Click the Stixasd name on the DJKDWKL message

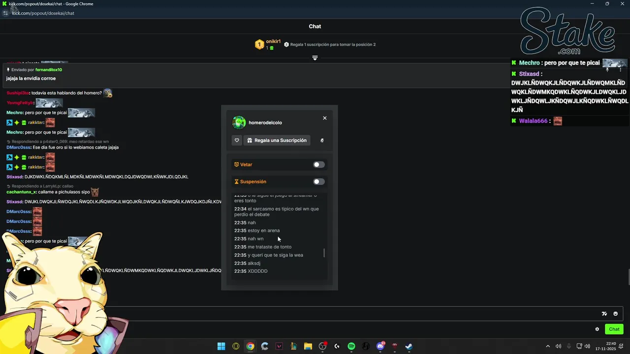point(15,177)
